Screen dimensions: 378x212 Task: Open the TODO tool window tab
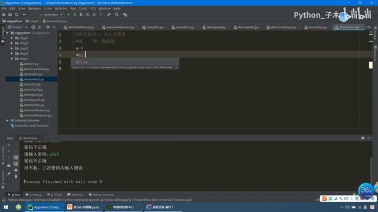click(55, 195)
